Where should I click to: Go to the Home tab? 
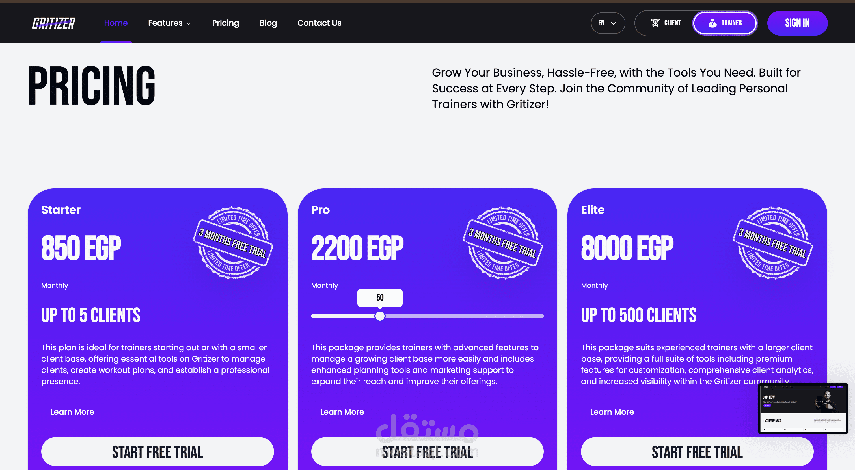[116, 23]
